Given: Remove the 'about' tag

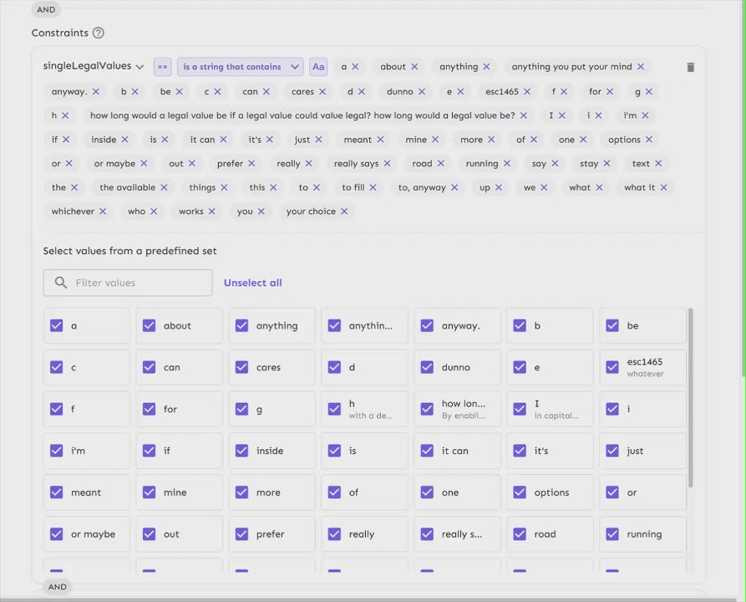Looking at the screenshot, I should click(x=414, y=67).
